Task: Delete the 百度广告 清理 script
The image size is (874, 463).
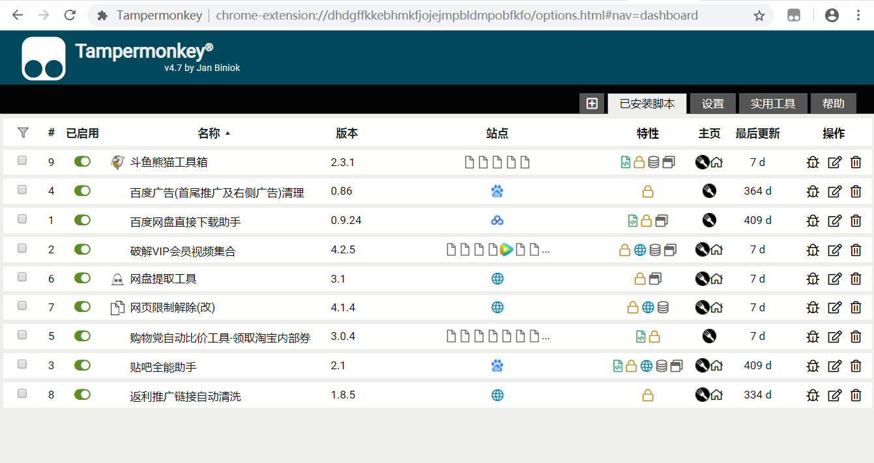Action: coord(856,191)
